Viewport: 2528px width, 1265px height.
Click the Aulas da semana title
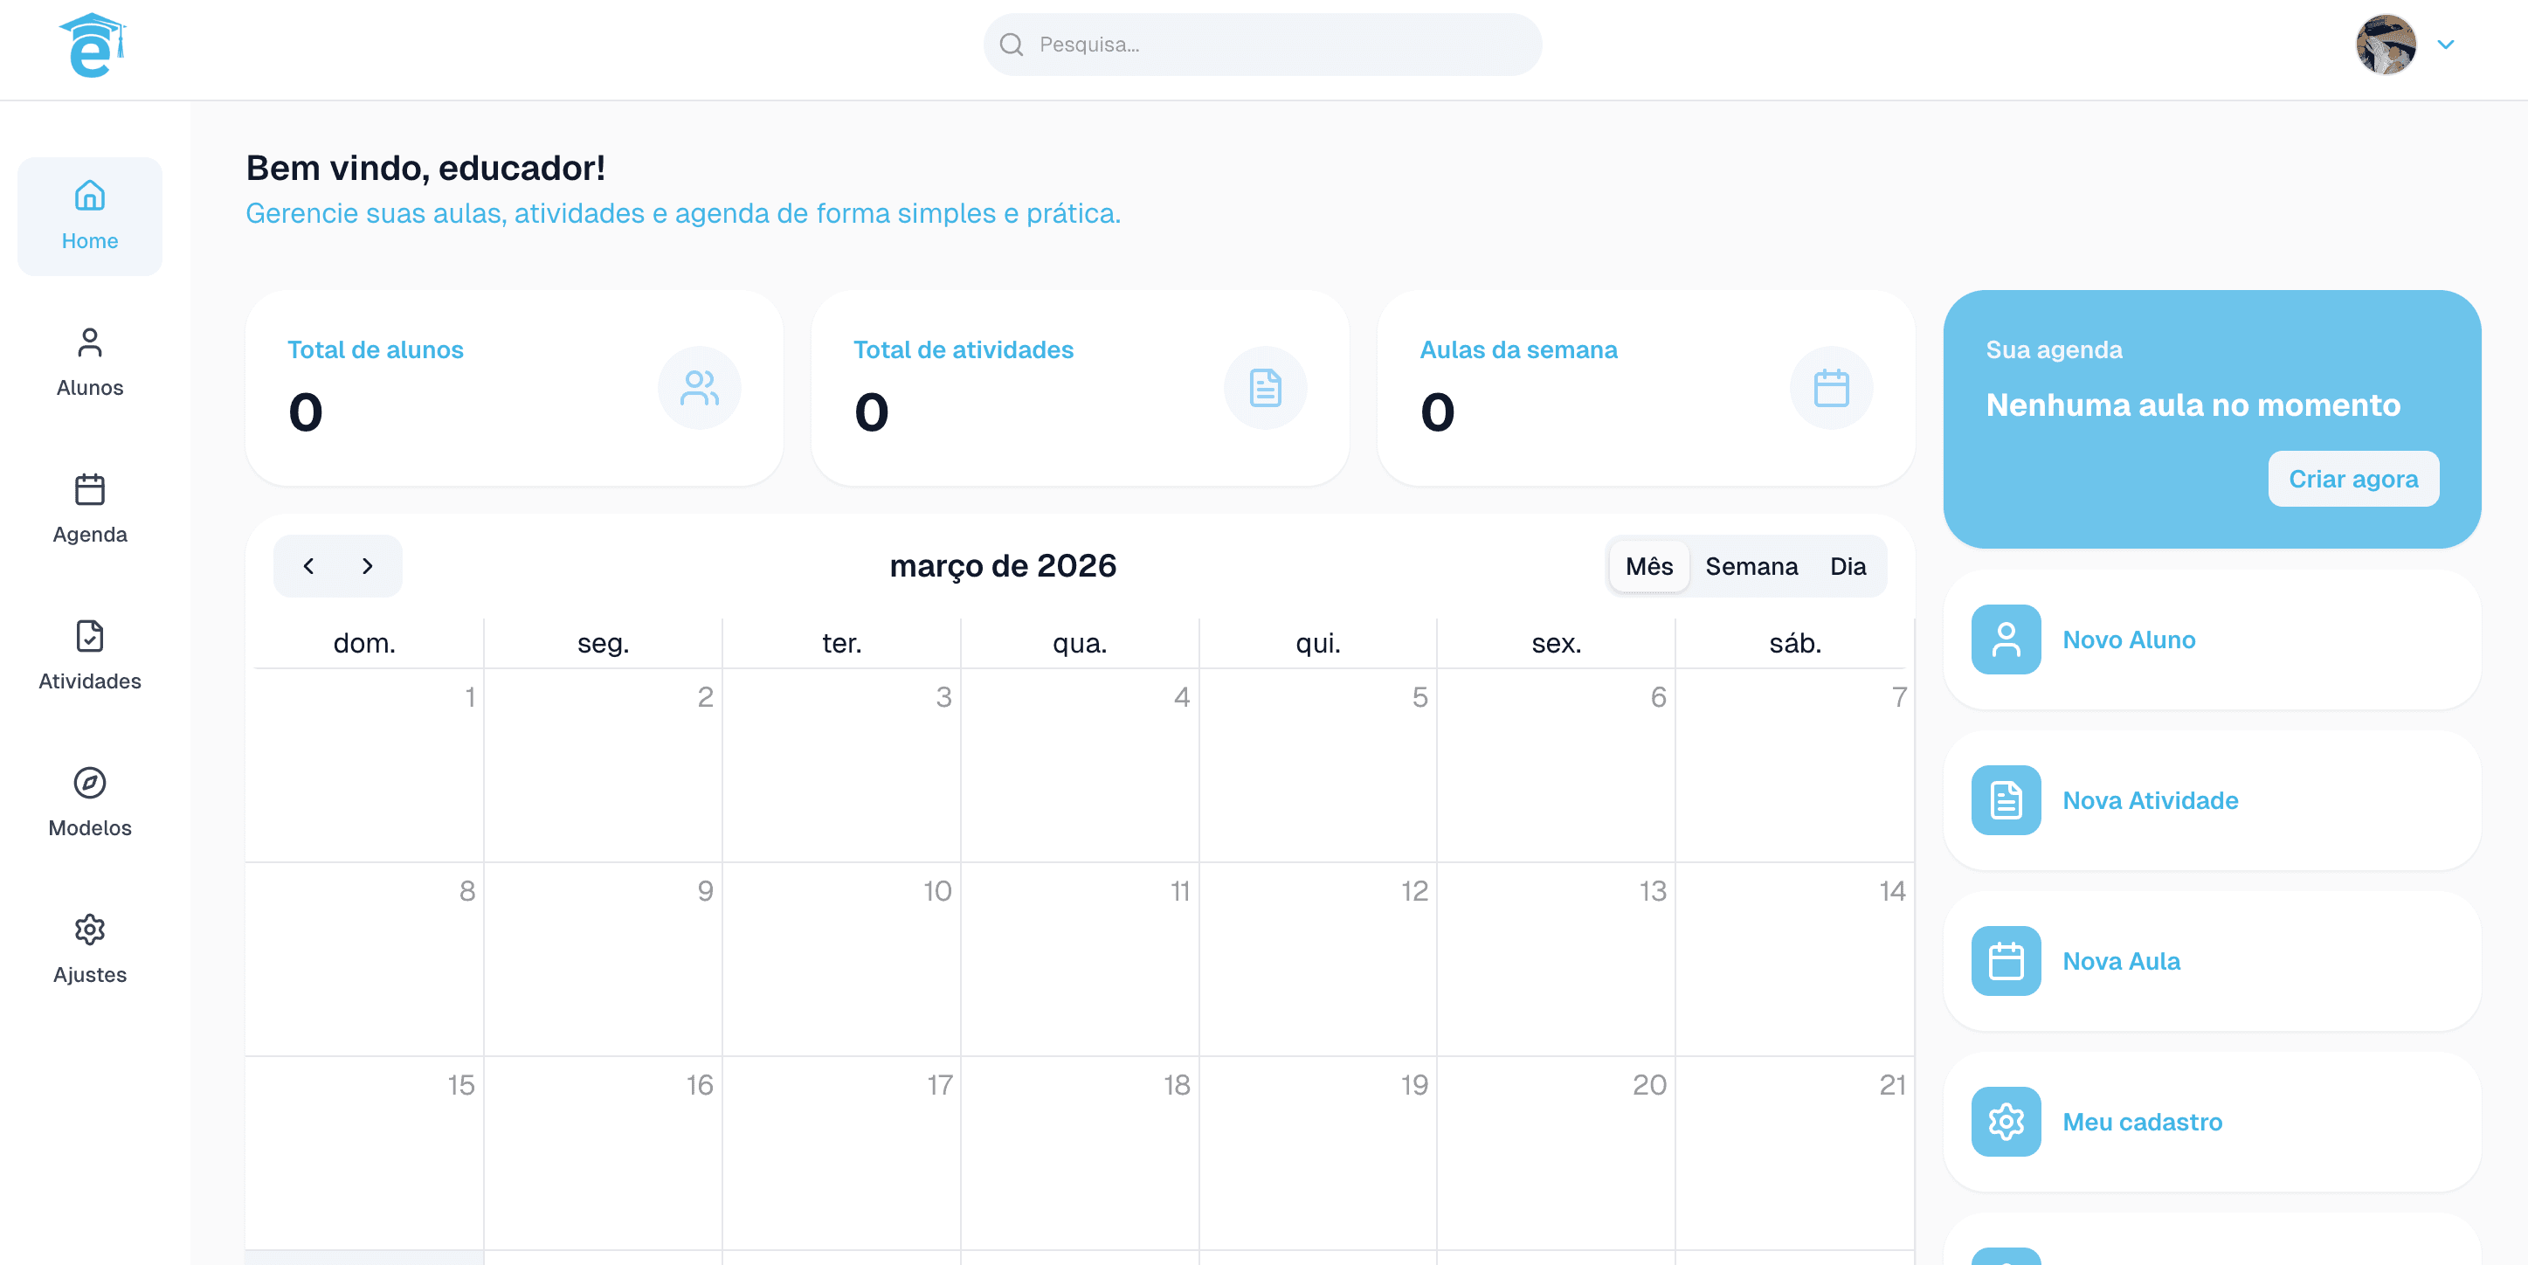click(1518, 349)
